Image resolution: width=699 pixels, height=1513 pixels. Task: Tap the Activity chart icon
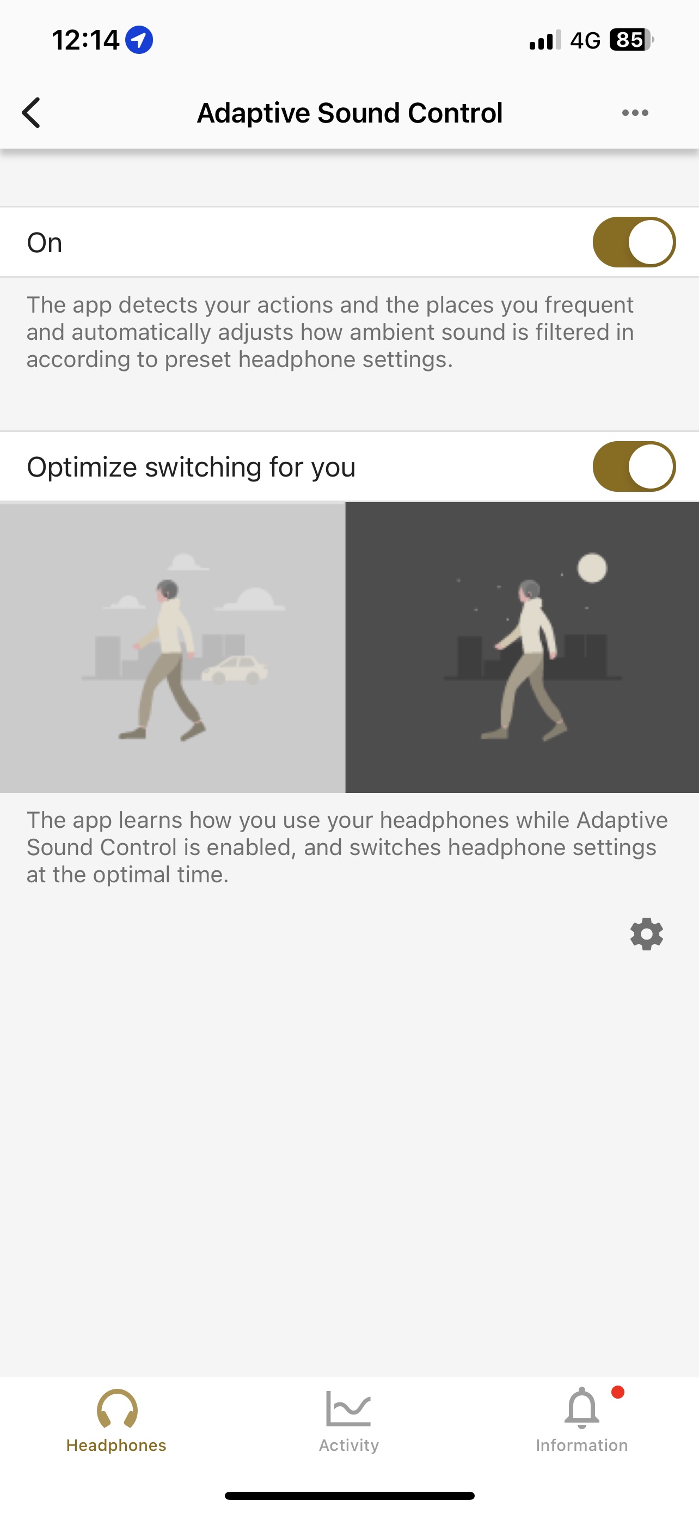coord(348,1408)
